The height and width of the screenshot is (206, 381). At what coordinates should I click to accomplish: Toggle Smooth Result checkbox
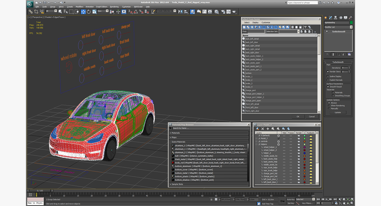pos(328,87)
